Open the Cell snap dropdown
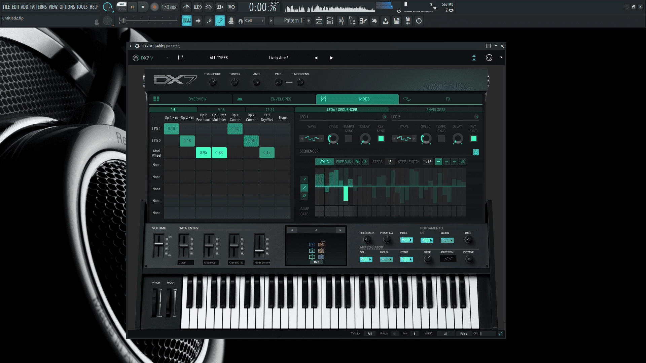646x363 pixels. click(x=254, y=21)
